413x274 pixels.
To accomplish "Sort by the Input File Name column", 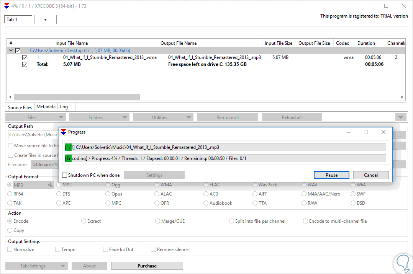I will pos(105,43).
